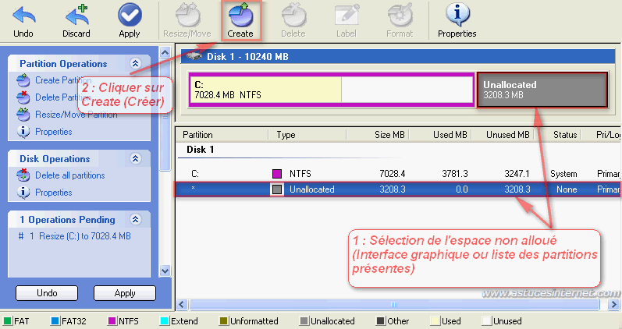Click the Create partition toolbar icon
622x329 pixels.
pyautogui.click(x=241, y=15)
